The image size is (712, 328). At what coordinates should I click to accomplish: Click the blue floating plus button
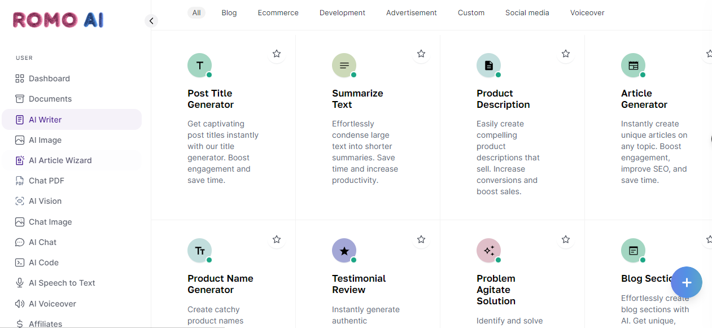pyautogui.click(x=686, y=282)
